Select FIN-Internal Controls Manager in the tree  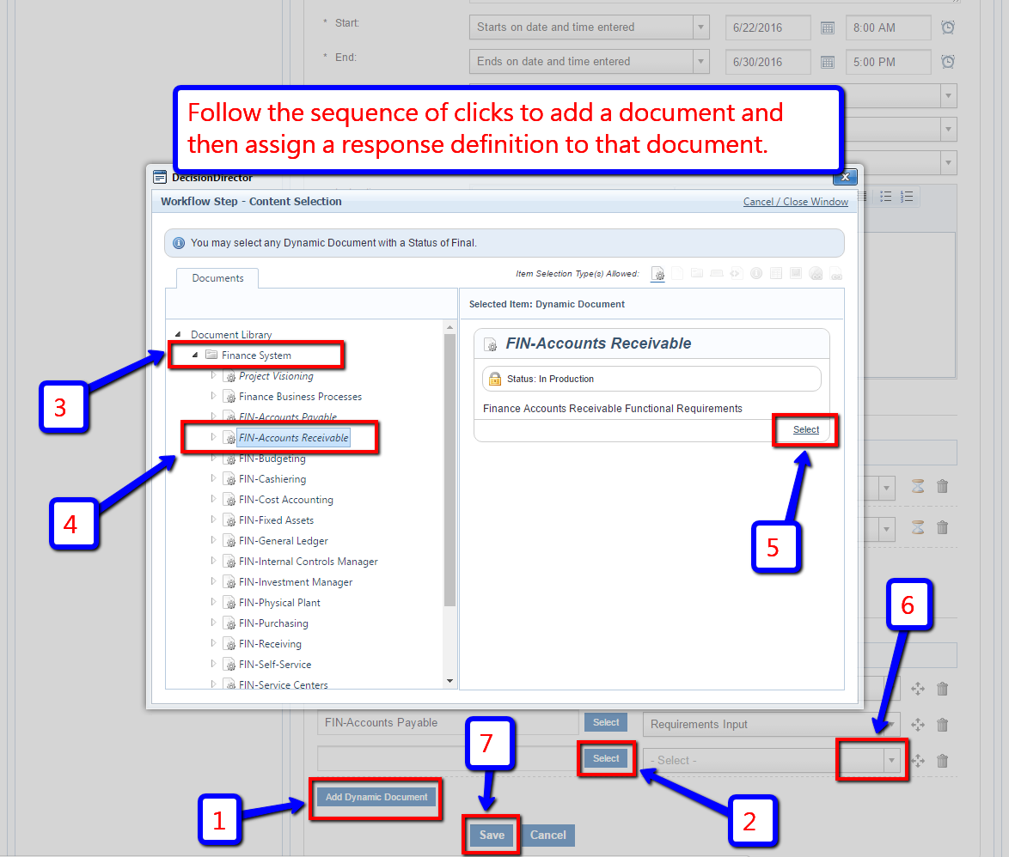tap(309, 562)
